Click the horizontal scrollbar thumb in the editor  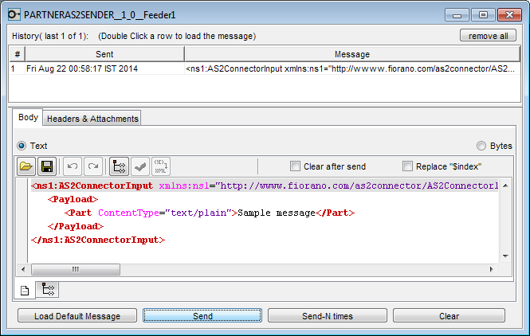coord(76,269)
